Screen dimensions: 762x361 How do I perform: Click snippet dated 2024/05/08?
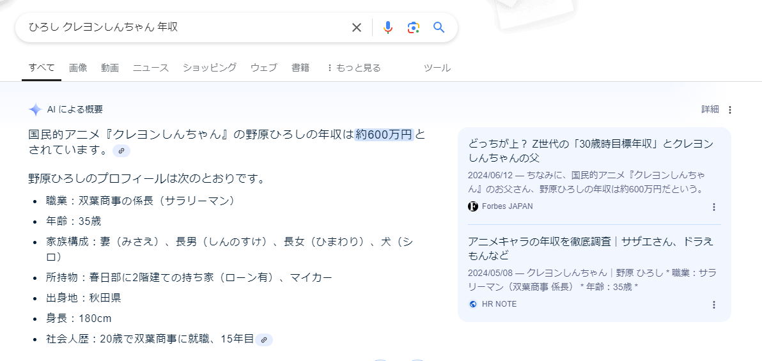[x=593, y=280]
